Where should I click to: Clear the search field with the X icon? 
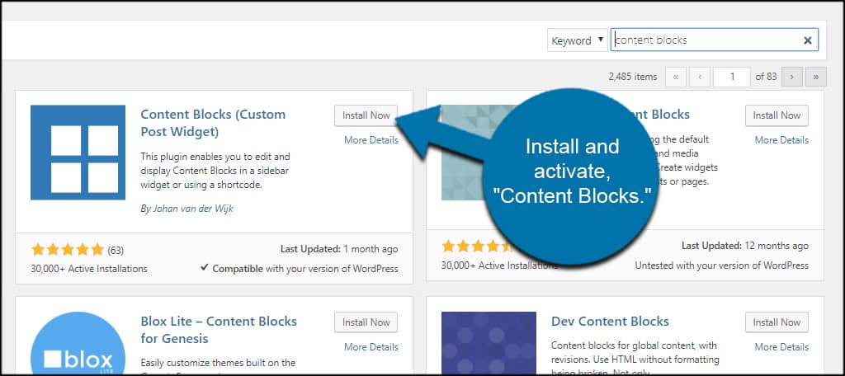point(807,40)
